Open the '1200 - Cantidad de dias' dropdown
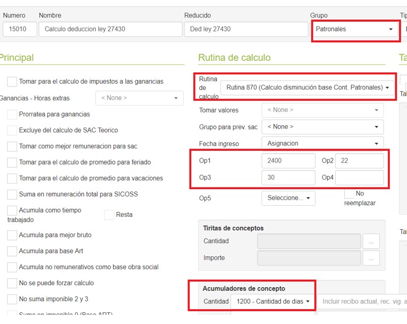This screenshot has height=324, width=407. 273,302
